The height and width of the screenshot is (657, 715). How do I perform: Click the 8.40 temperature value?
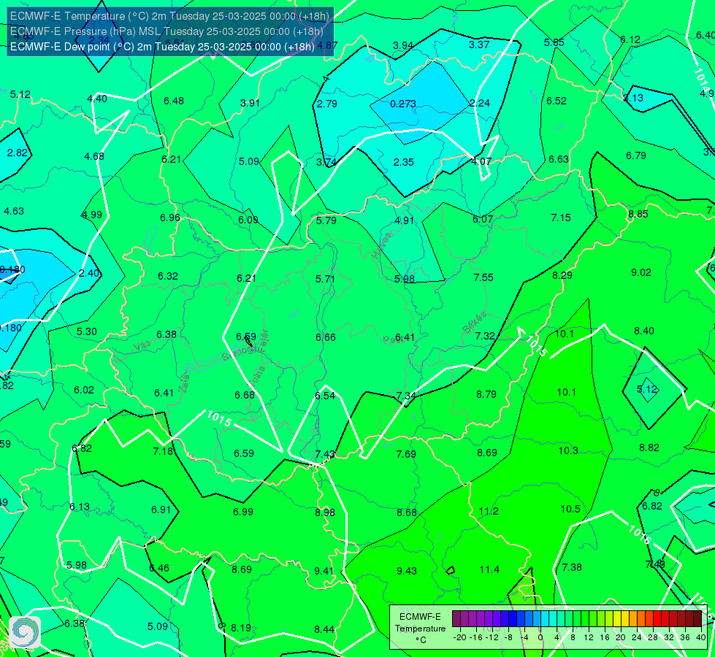tap(644, 331)
